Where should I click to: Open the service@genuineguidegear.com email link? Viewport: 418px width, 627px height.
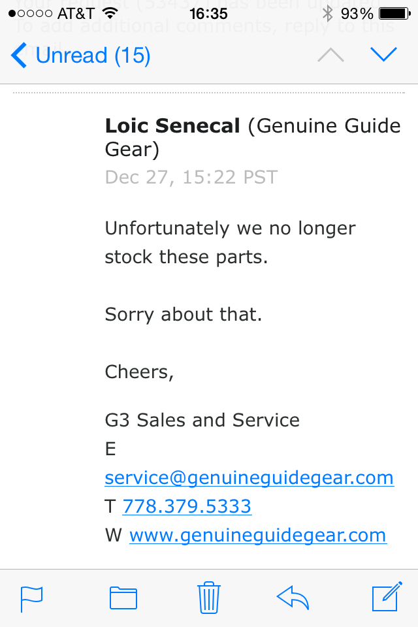(249, 477)
